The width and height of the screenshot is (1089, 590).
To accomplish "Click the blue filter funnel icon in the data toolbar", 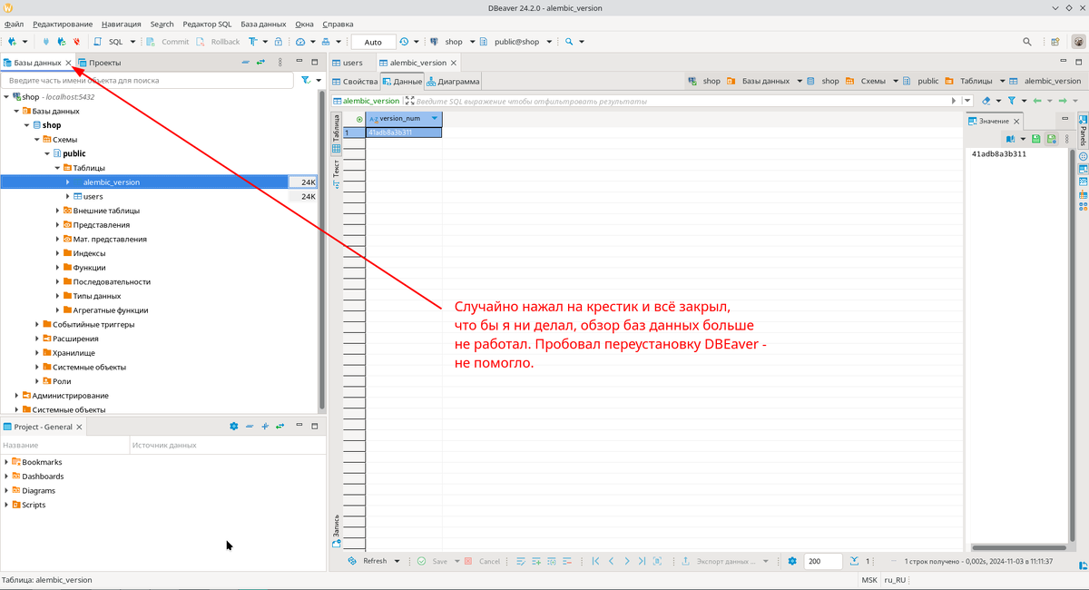I will click(1011, 101).
